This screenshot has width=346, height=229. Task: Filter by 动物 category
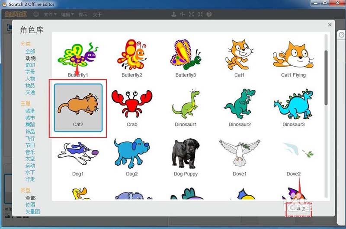pos(30,58)
